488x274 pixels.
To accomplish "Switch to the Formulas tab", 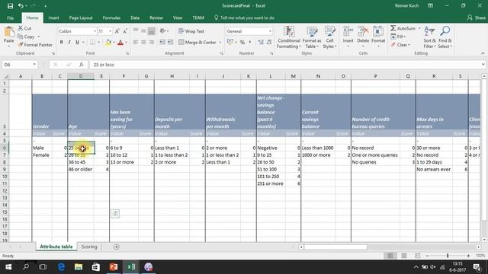I will pos(111,18).
